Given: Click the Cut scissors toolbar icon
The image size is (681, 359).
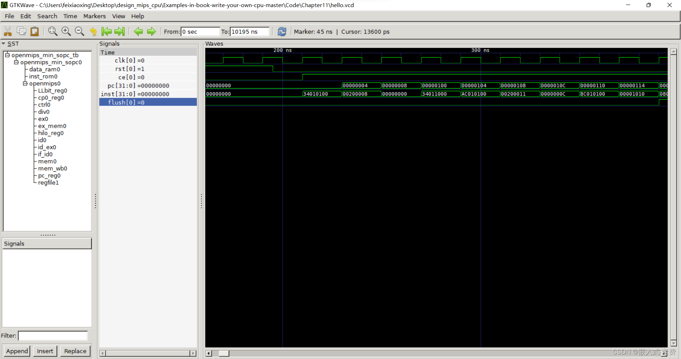Looking at the screenshot, I should (8, 32).
